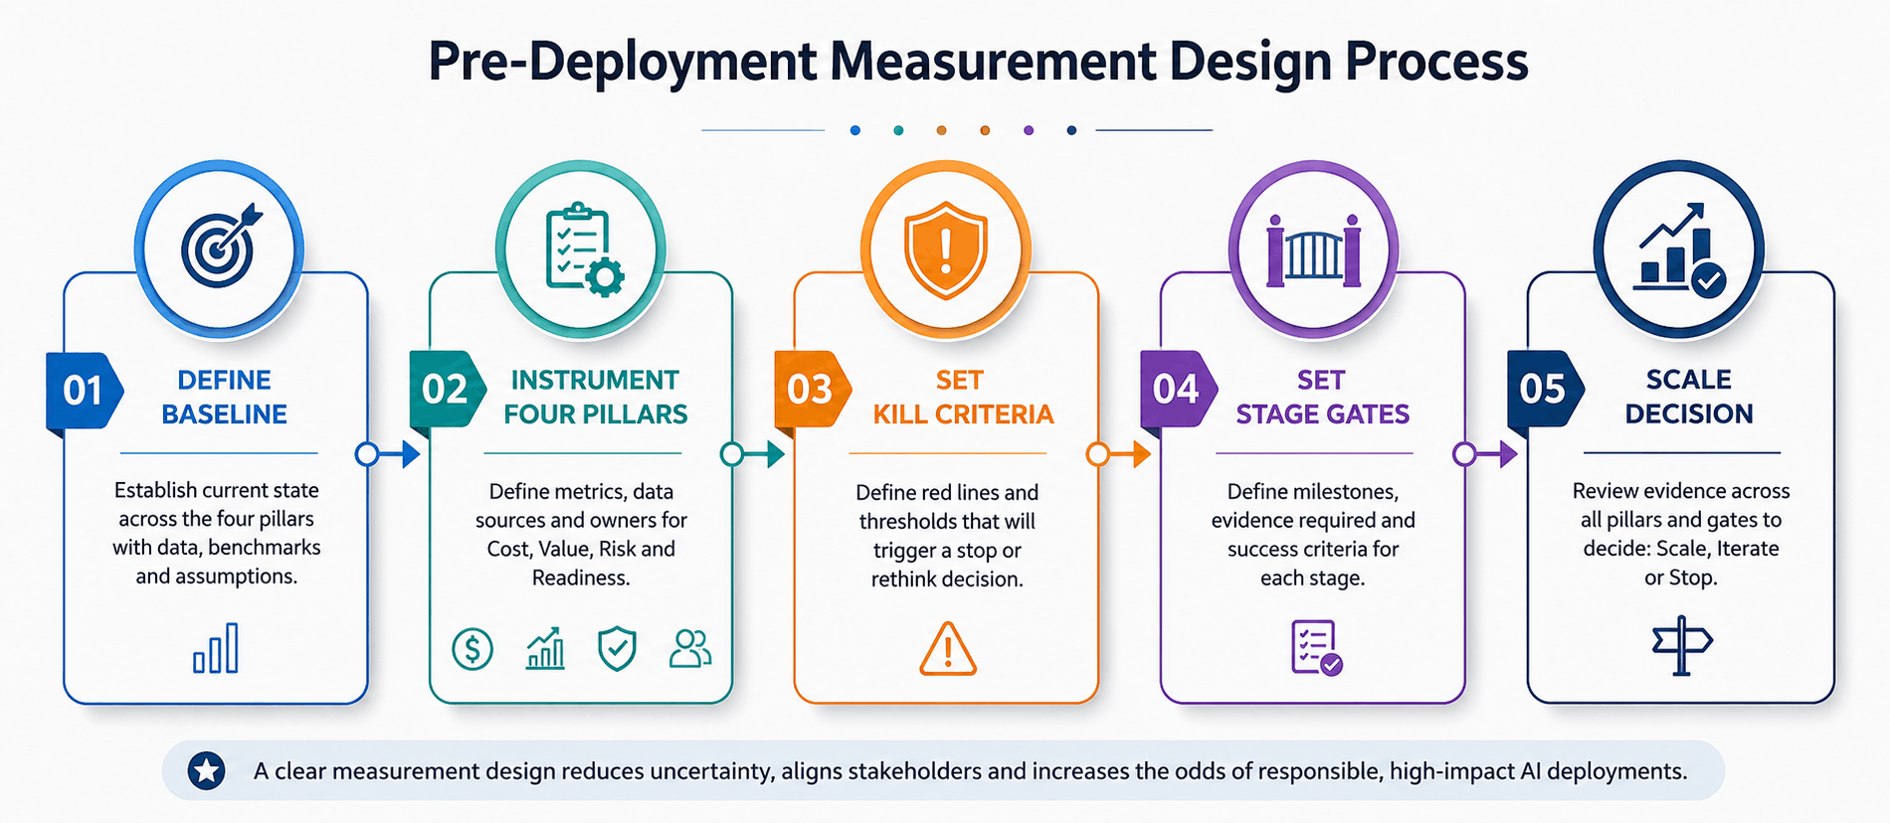
Task: Click the teal arrow connector after Instrument Four Pillars
Action: click(753, 454)
